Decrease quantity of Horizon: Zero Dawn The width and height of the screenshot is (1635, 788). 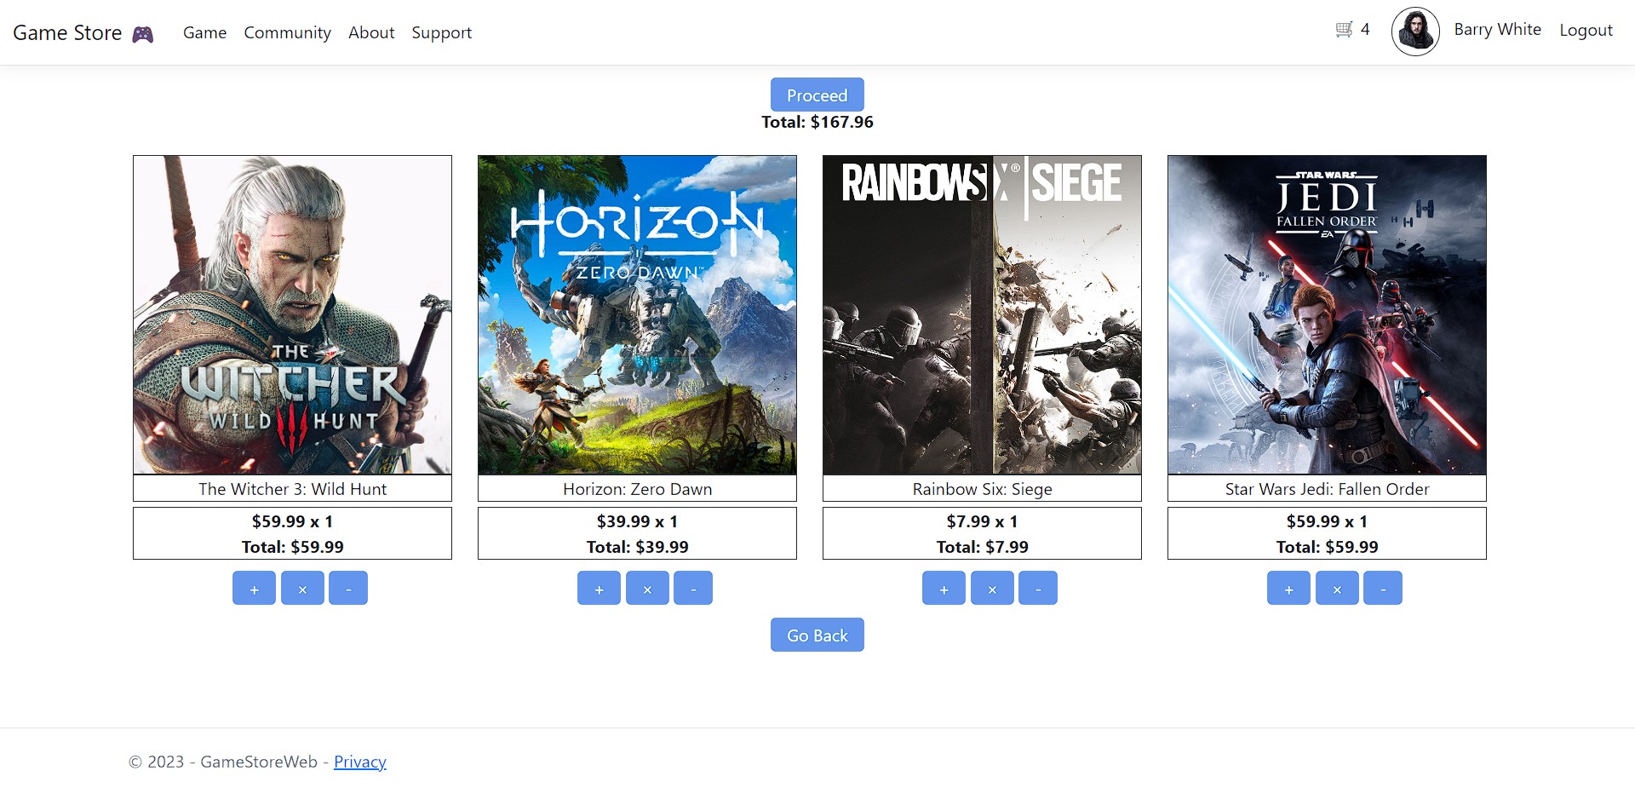pyautogui.click(x=693, y=588)
